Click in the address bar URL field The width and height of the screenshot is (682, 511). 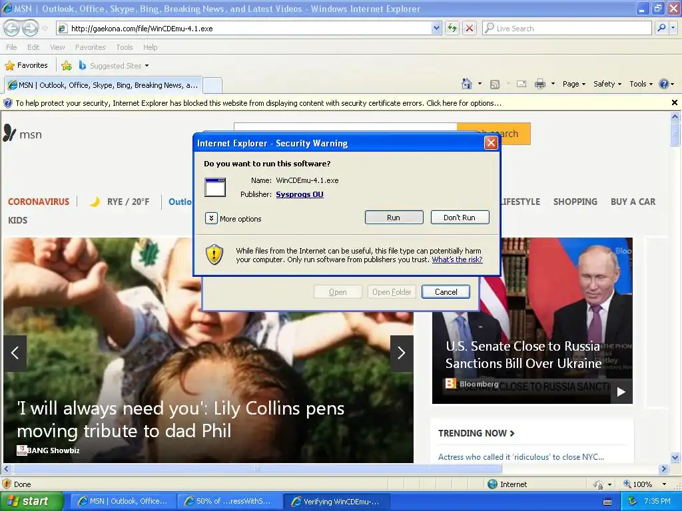(x=250, y=28)
